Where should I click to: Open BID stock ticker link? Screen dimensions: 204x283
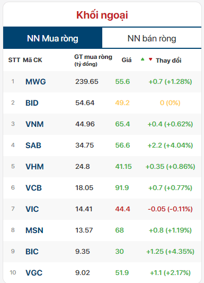(32, 103)
